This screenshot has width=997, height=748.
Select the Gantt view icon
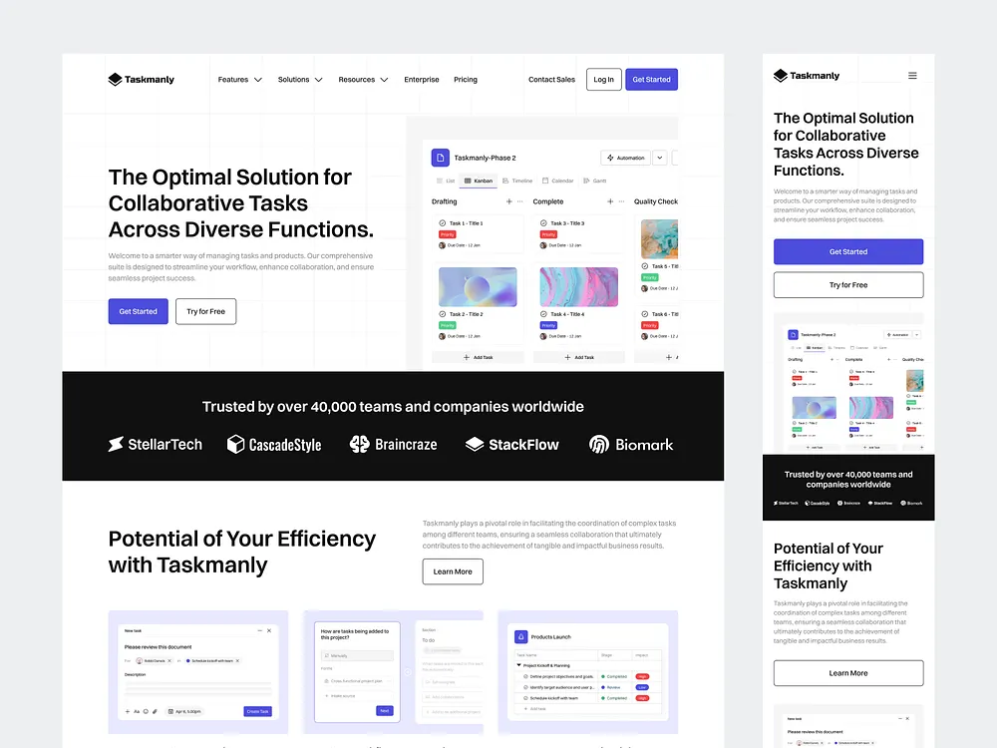click(x=595, y=181)
